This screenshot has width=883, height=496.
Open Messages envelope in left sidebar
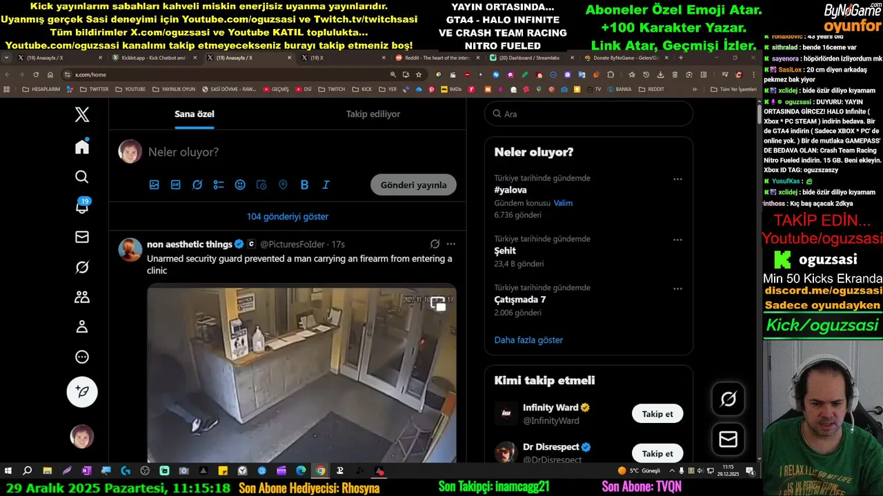click(x=82, y=237)
